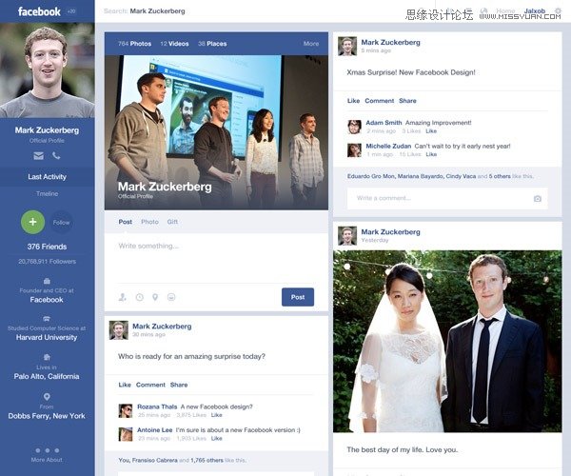The width and height of the screenshot is (571, 476).
Task: Click 20,768,911 Followers count
Action: click(47, 262)
